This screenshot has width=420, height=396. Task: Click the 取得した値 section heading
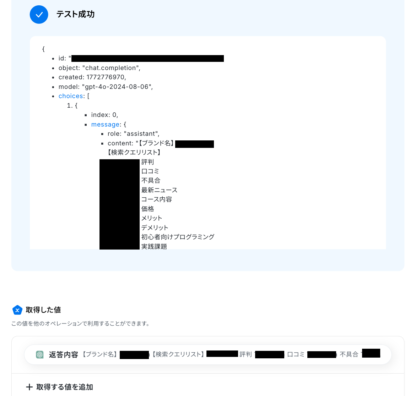(43, 310)
